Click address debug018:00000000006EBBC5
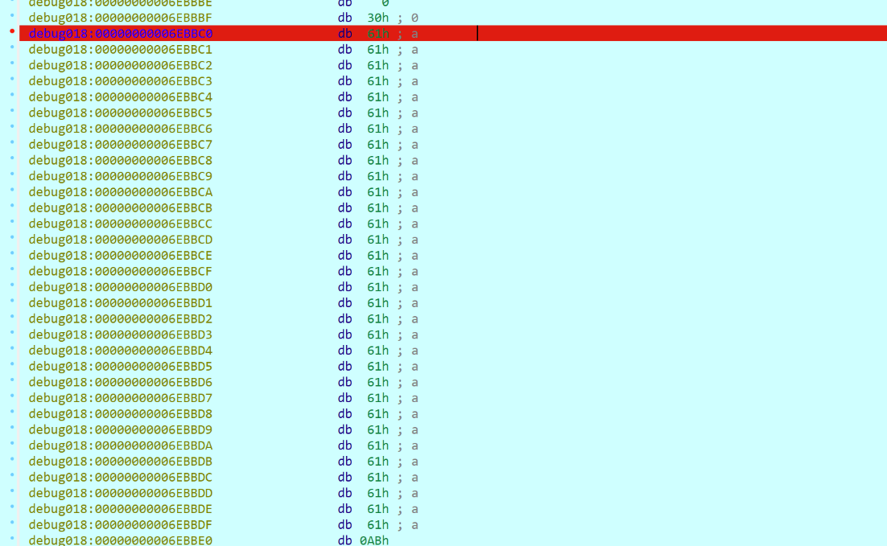The height and width of the screenshot is (546, 887). [x=121, y=113]
